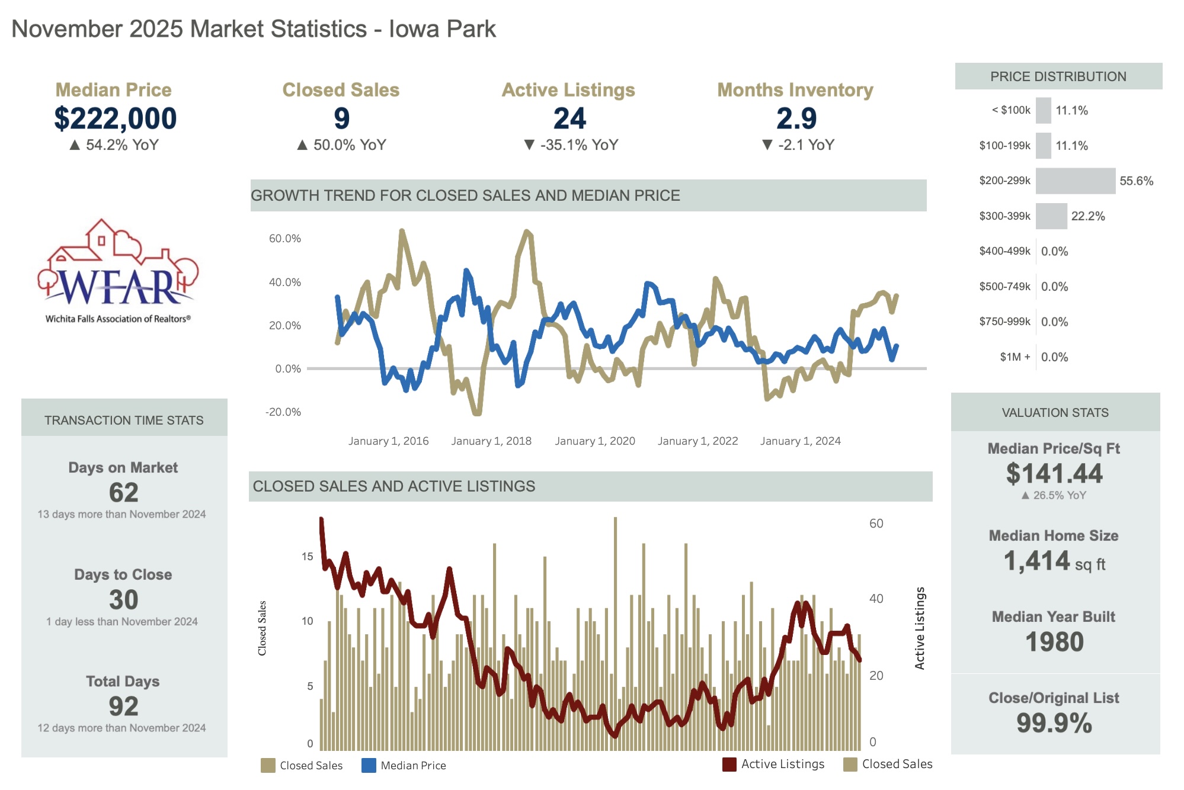
Task: Select the $200-299k price distribution bar
Action: pyautogui.click(x=1075, y=181)
